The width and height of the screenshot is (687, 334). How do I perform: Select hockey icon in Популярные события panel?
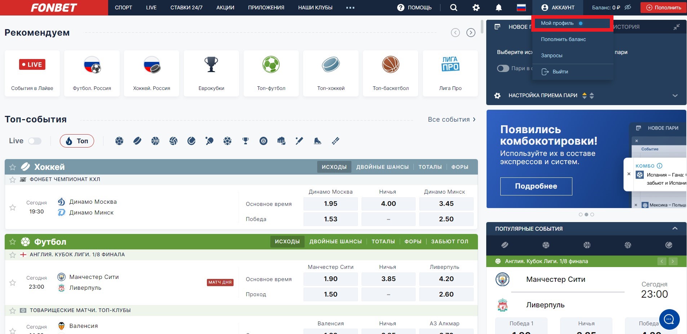(505, 245)
